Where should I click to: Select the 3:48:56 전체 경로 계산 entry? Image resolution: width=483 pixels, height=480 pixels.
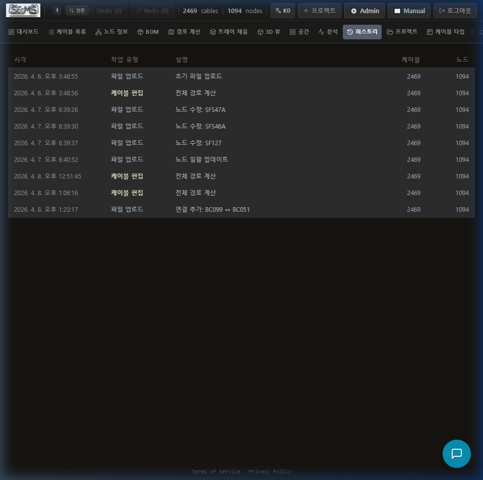coord(241,93)
